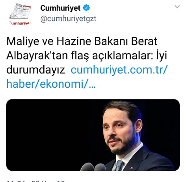This screenshot has height=182, width=186.
Task: Open the @cumhuriyetgzt handle
Action: [x=68, y=19]
